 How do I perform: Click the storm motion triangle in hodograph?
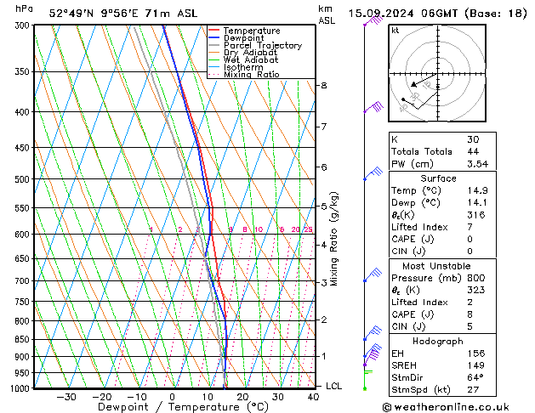click(x=413, y=84)
